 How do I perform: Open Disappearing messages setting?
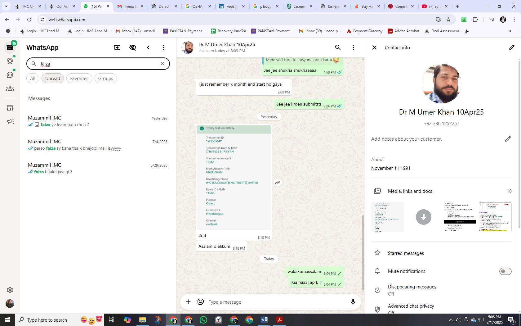[441, 290]
